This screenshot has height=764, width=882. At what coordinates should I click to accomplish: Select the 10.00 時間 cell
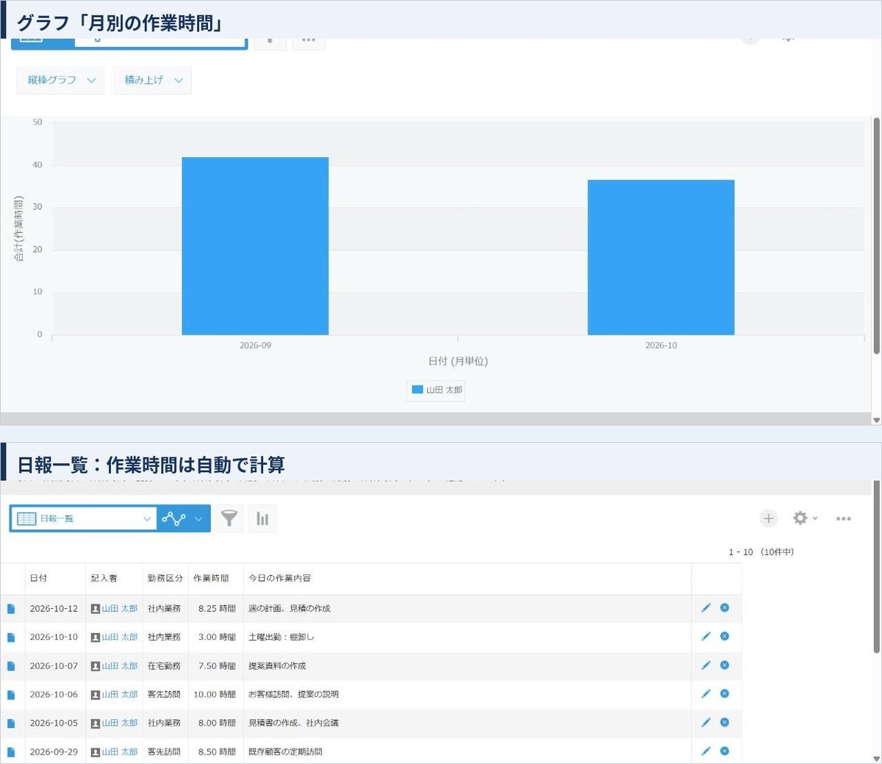[x=215, y=695]
